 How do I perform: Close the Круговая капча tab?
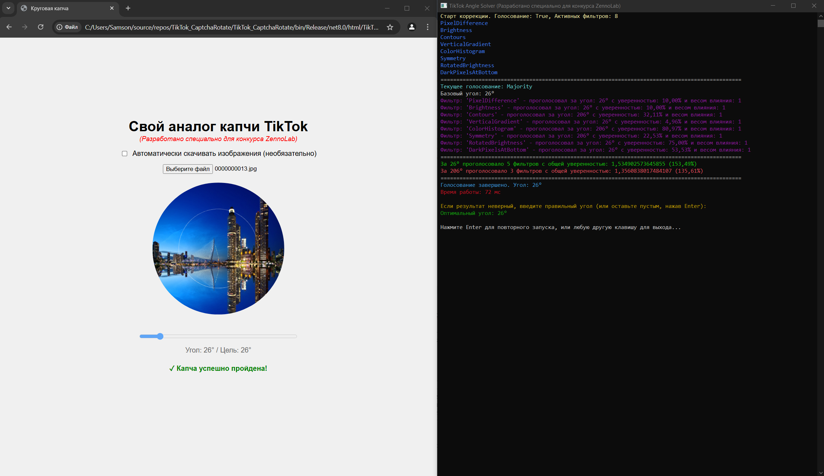pos(112,8)
